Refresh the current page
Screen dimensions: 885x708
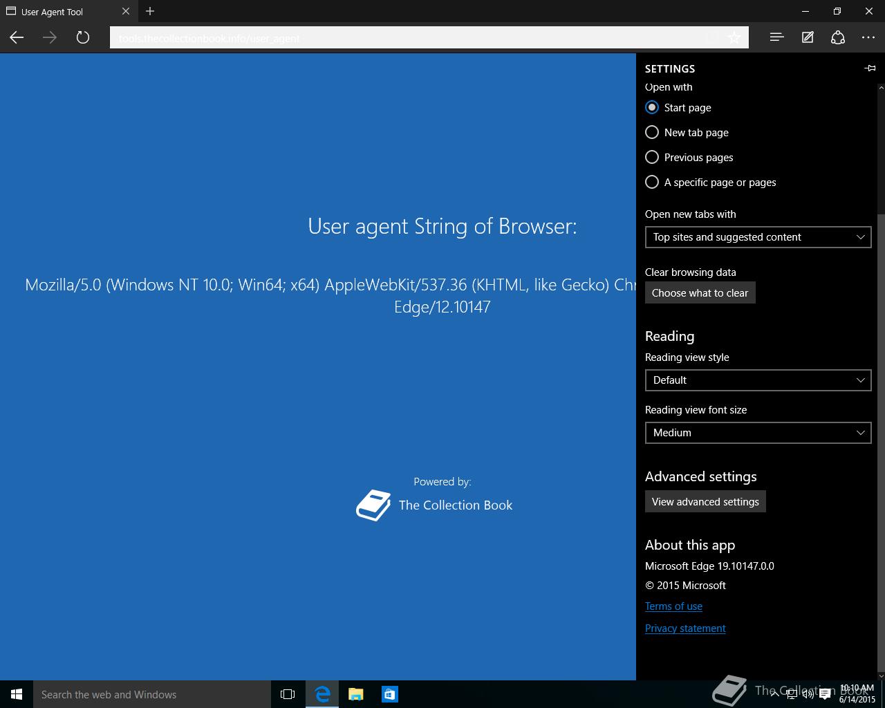click(83, 37)
